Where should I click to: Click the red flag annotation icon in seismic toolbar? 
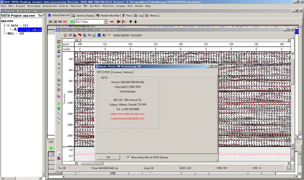80,35
